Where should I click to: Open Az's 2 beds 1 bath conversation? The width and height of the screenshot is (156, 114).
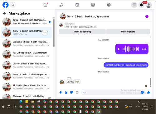click(x=27, y=54)
